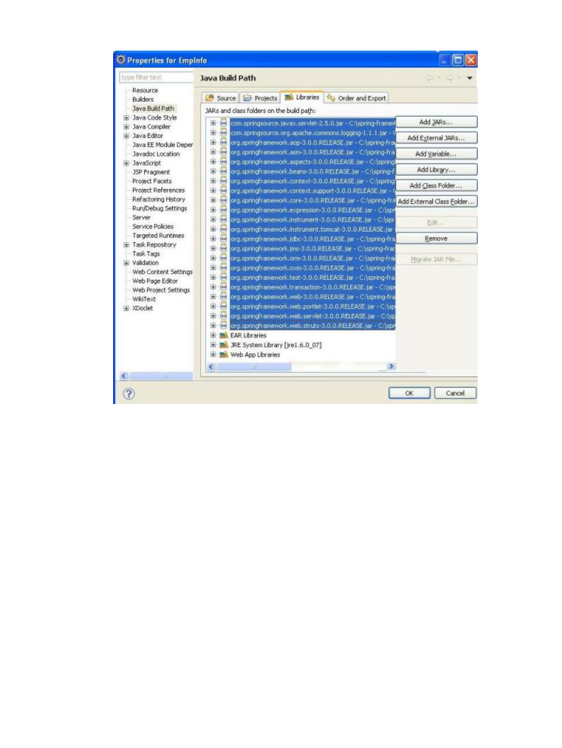The image size is (562, 748).
Task: Expand the EAR Libraries entry
Action: click(213, 335)
